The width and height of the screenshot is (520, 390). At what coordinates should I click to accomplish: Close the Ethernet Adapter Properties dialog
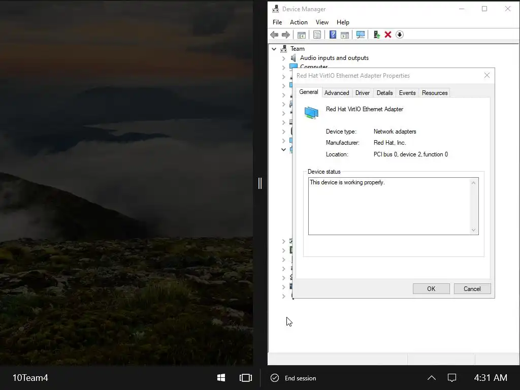[x=486, y=76]
